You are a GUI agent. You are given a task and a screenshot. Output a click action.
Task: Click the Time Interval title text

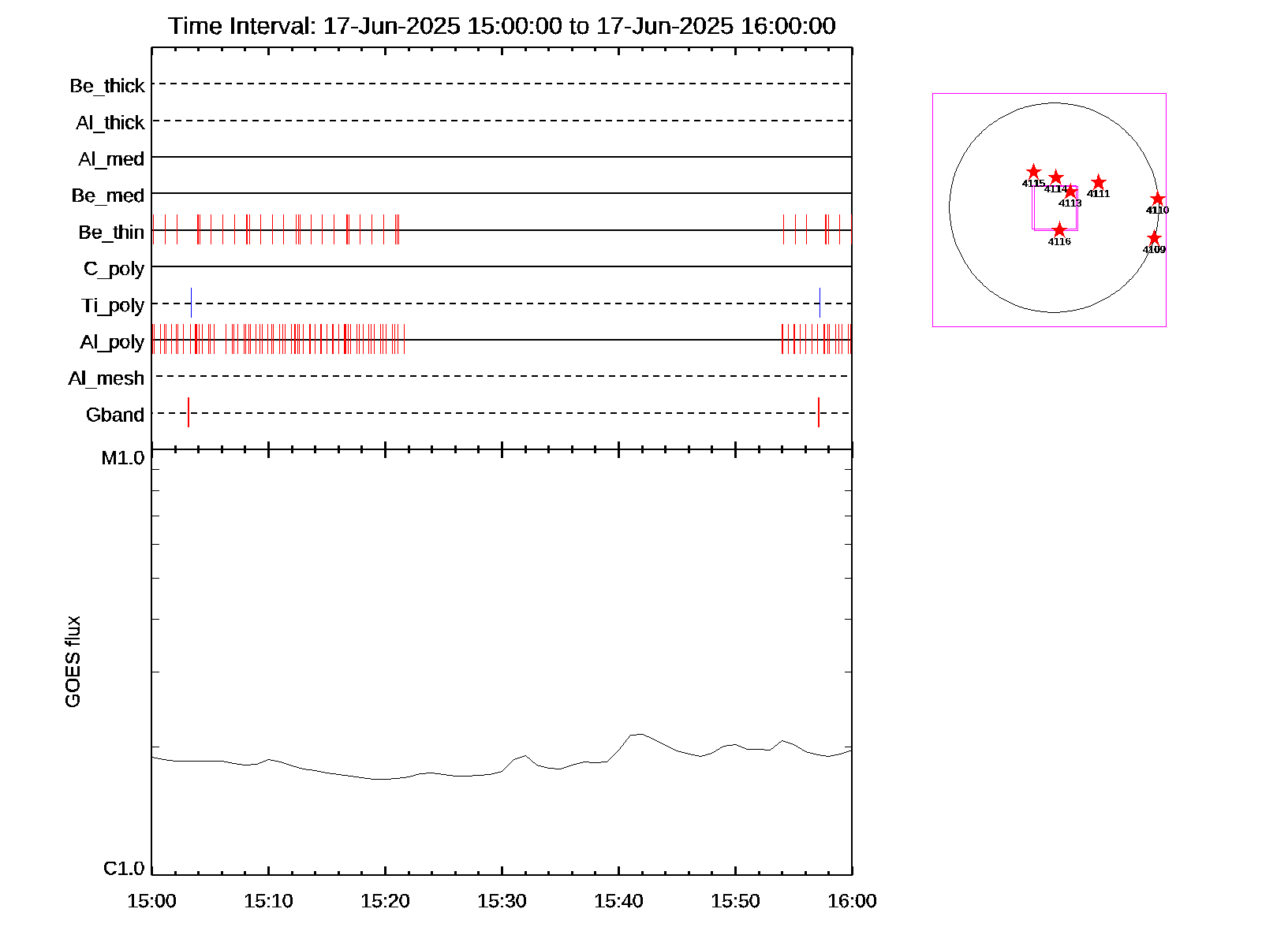tap(502, 26)
